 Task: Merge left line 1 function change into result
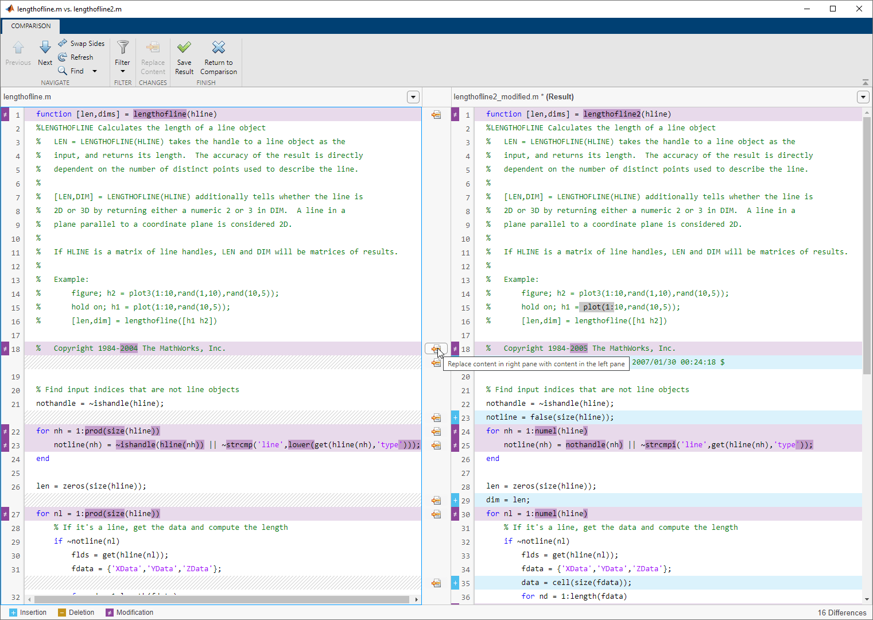[x=437, y=114]
